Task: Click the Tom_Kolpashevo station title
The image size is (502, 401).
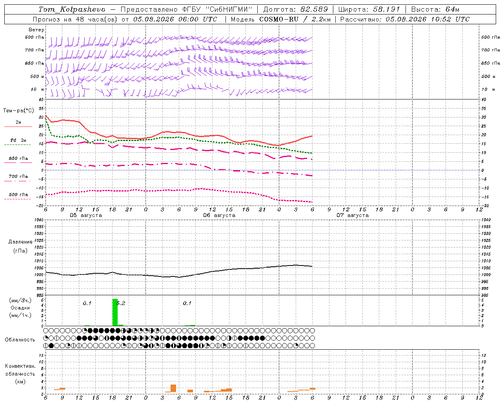Action: [72, 9]
